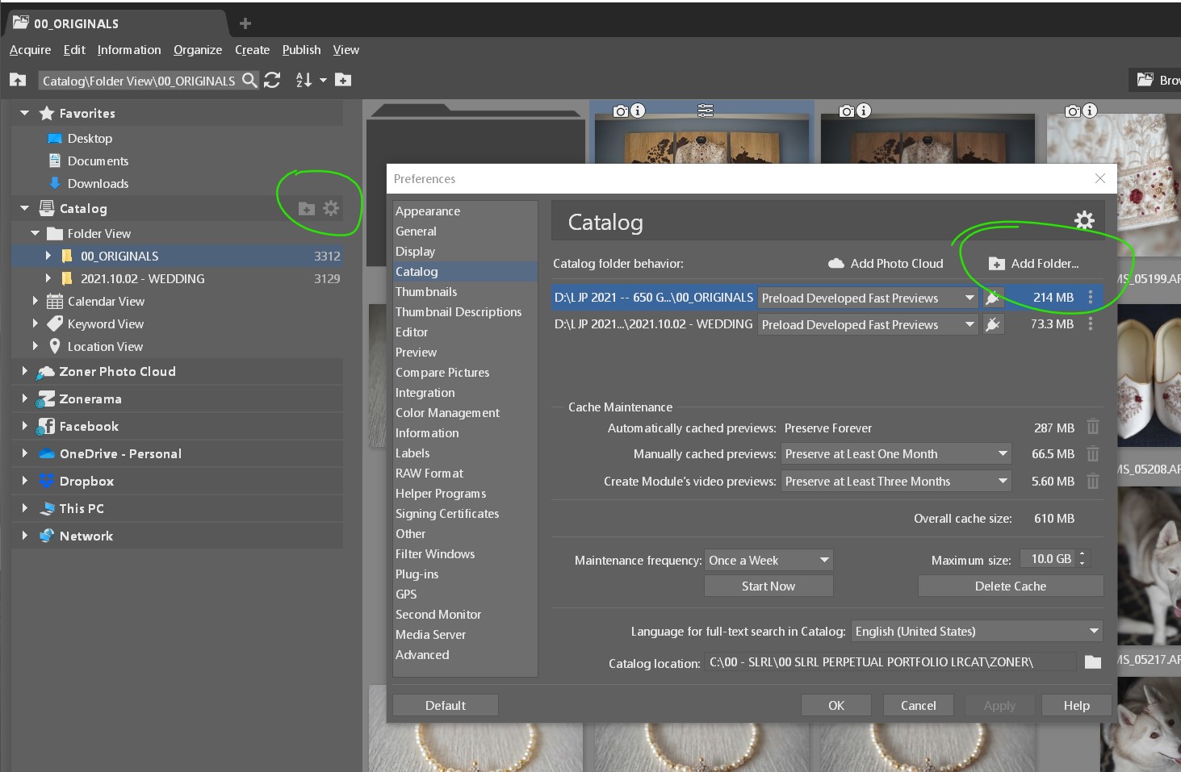Image resolution: width=1181 pixels, height=772 pixels.
Task: Select the 2021.10.02 - WEDDING folder in the tree
Action: click(x=142, y=279)
